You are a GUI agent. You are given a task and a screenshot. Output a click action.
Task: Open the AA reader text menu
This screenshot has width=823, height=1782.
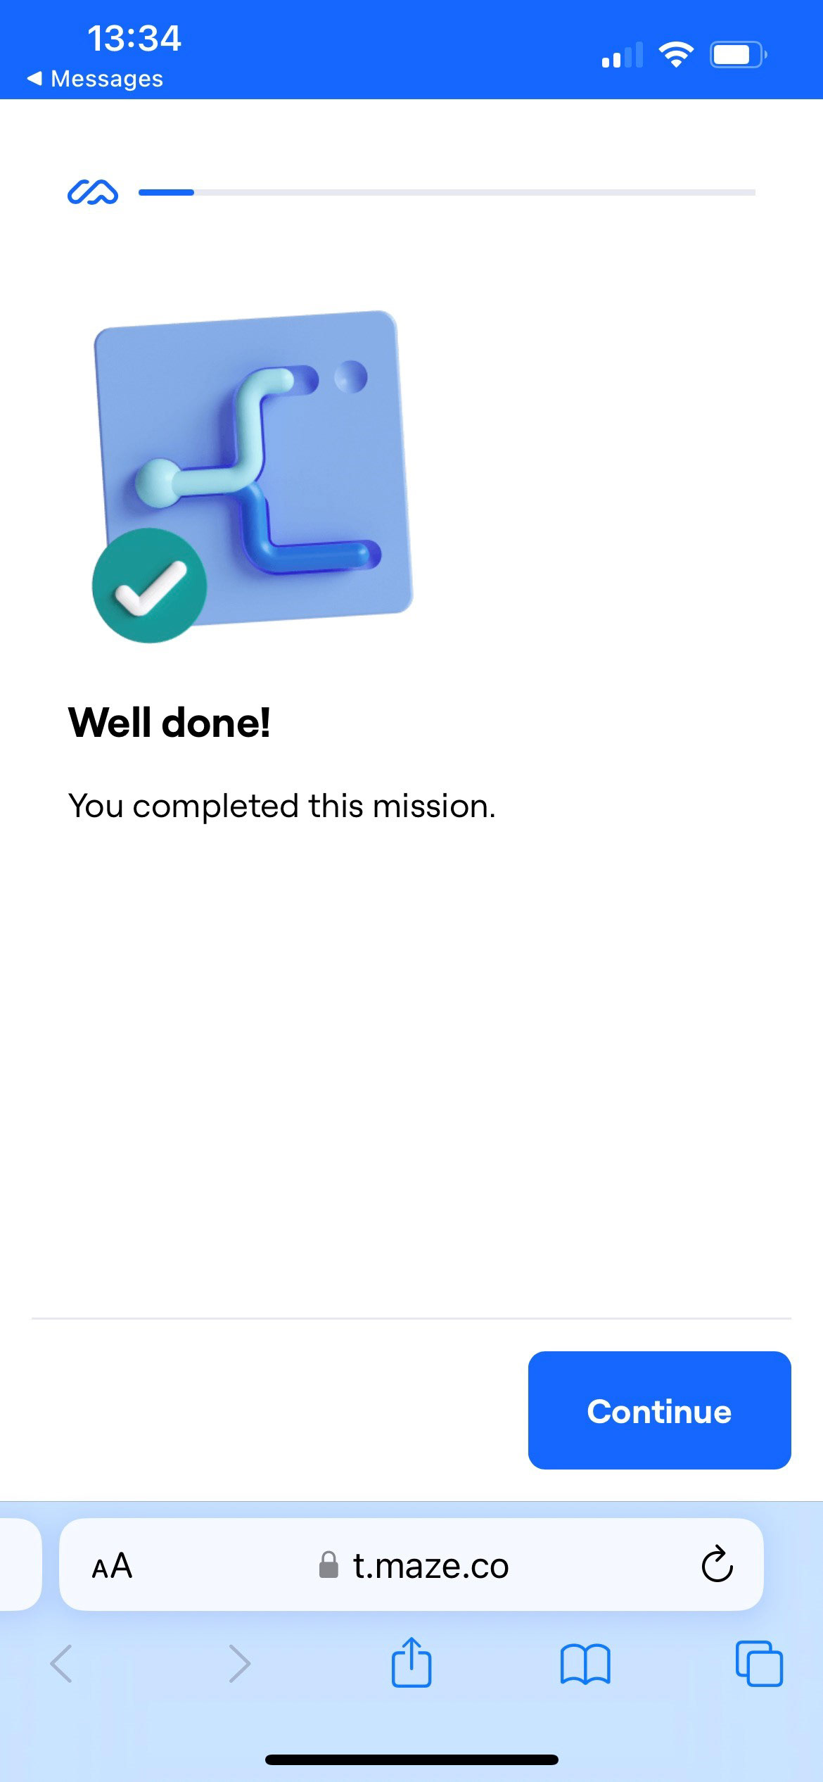click(112, 1566)
